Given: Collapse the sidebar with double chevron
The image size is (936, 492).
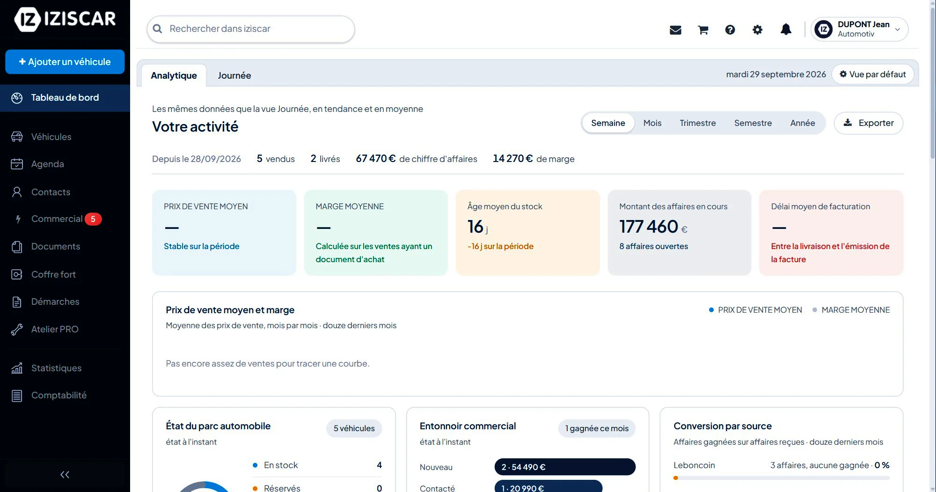Looking at the screenshot, I should pos(65,475).
